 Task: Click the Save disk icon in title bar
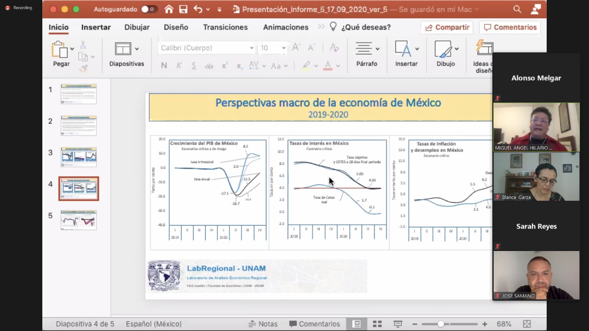pyautogui.click(x=183, y=9)
